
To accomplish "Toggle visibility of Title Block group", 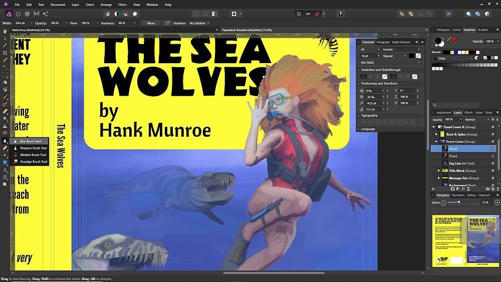I will coord(492,170).
